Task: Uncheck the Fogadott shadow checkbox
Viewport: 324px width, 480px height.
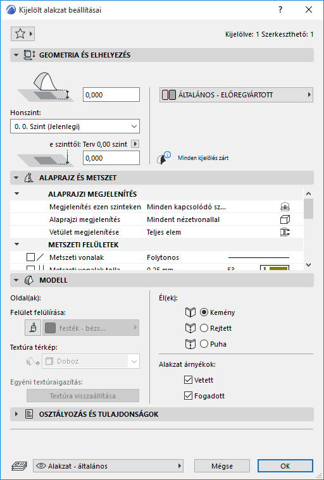Action: tap(188, 396)
